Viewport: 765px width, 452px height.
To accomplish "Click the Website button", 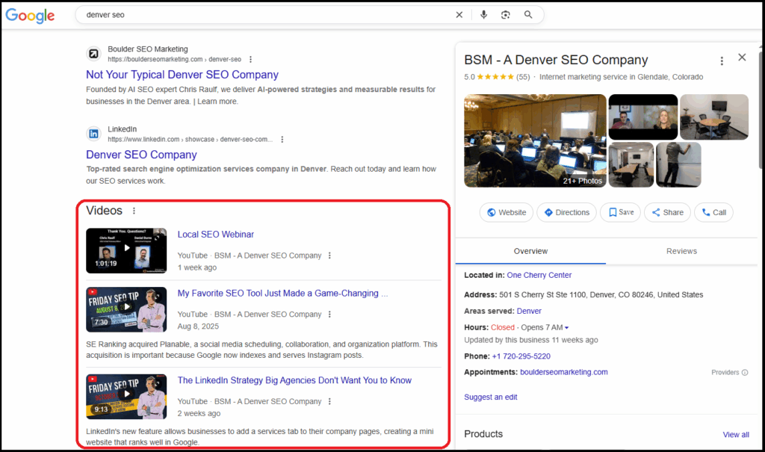I will pyautogui.click(x=507, y=212).
